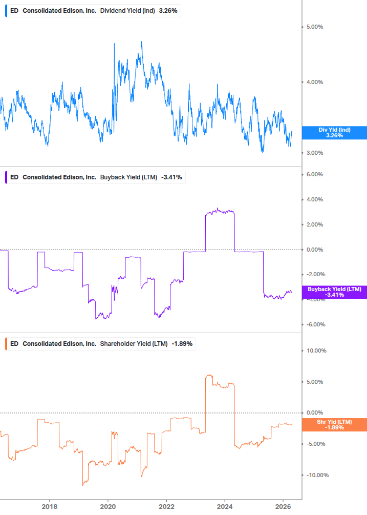Click the 3.26% value in Dividend Yield legend
367x515 pixels.
click(168, 11)
